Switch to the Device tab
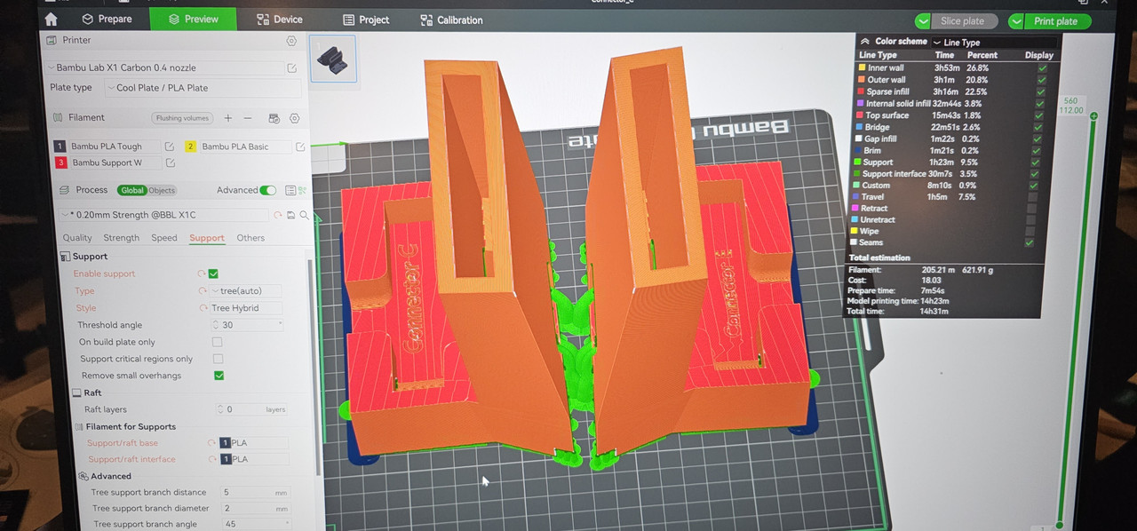1137x531 pixels. click(x=279, y=20)
